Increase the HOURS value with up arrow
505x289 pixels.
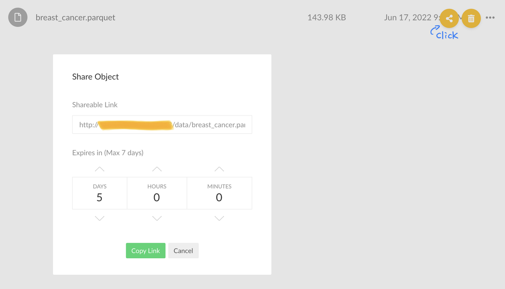pyautogui.click(x=157, y=169)
